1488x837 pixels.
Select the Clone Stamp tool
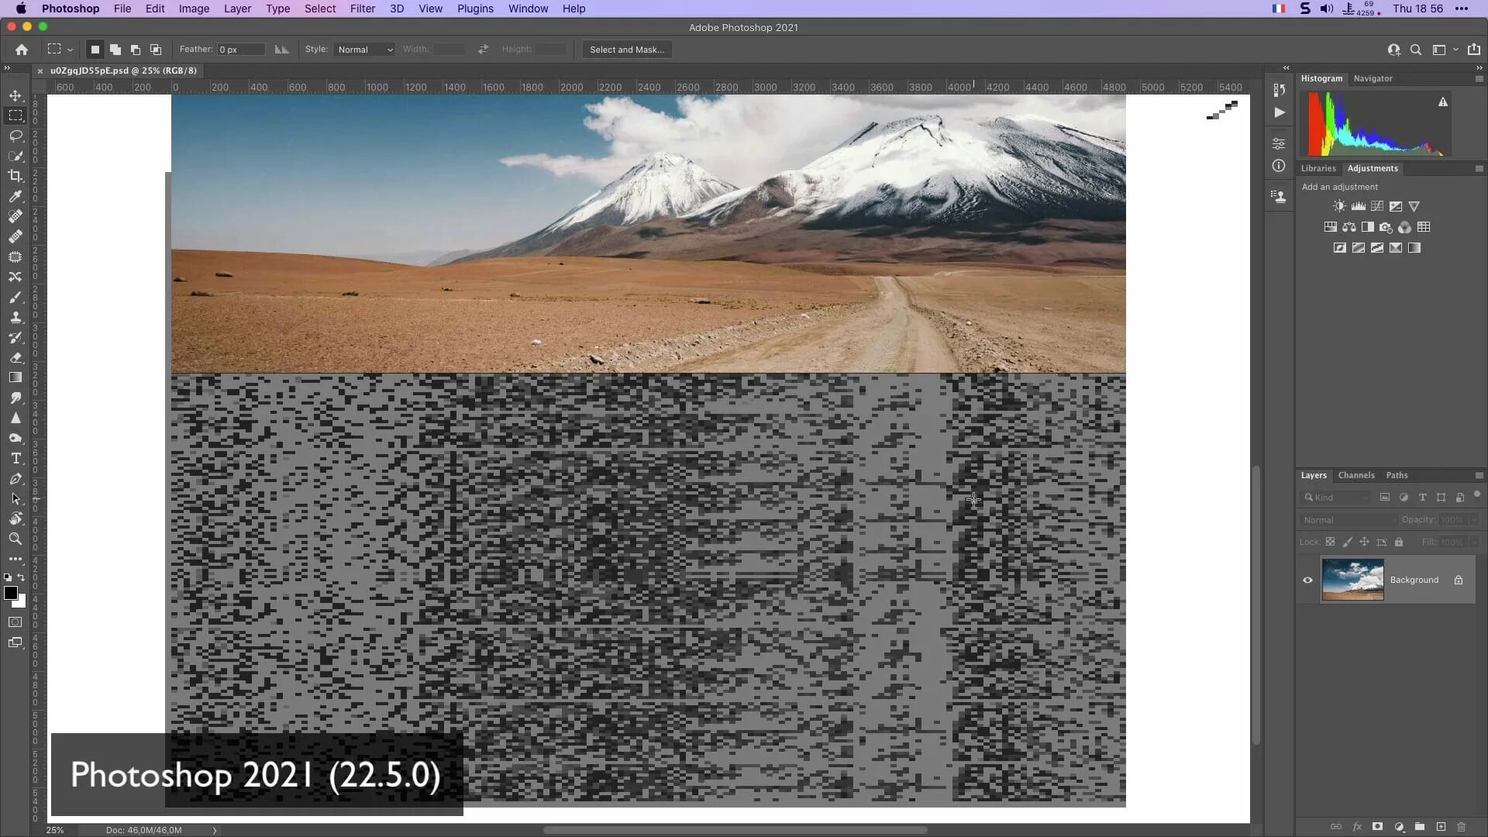point(15,318)
